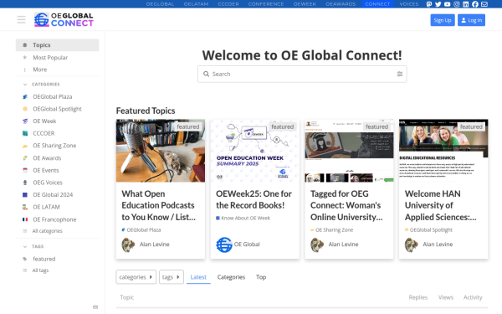Open the CCCOER sidebar category
Image resolution: width=502 pixels, height=314 pixels.
pyautogui.click(x=57, y=133)
